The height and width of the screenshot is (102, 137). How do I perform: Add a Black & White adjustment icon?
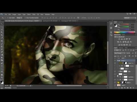[x=123, y=42]
